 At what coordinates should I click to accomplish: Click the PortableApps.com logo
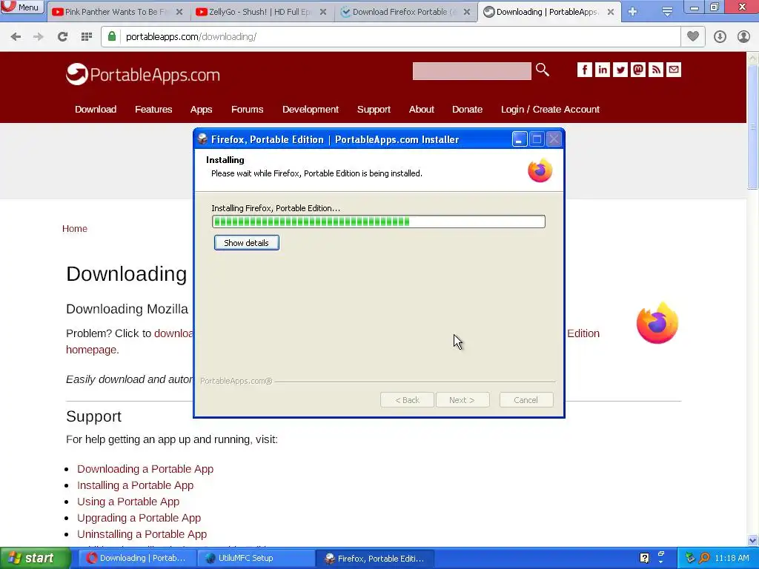143,75
